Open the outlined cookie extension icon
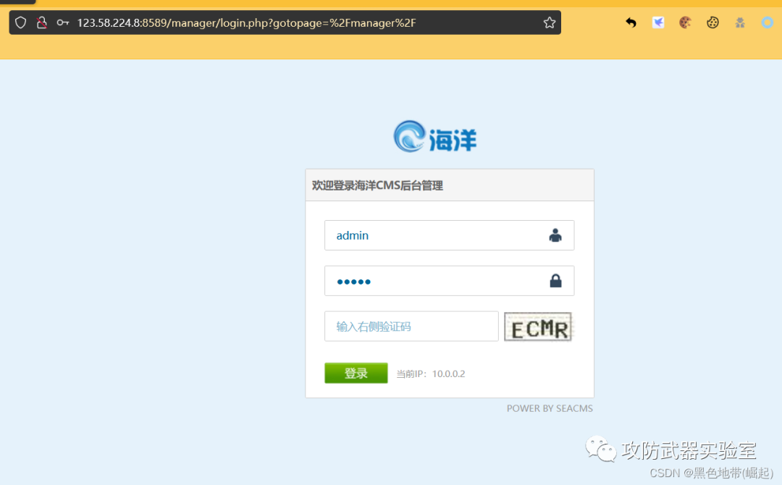 click(712, 22)
